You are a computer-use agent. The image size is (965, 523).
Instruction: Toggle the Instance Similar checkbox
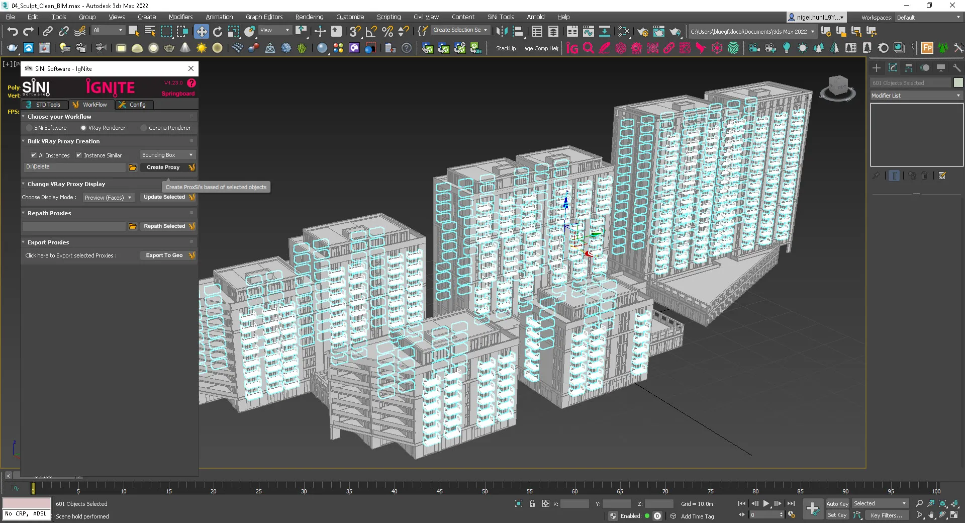(x=79, y=155)
